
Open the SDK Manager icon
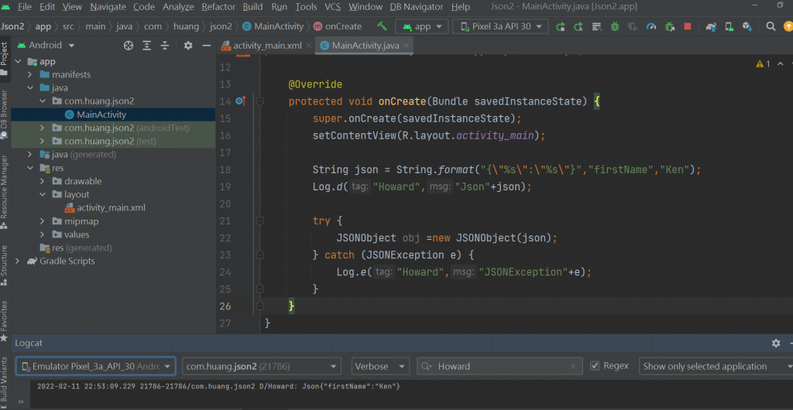747,26
